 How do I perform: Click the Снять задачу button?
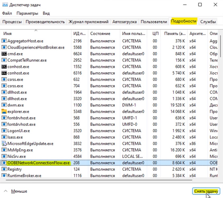206,191
